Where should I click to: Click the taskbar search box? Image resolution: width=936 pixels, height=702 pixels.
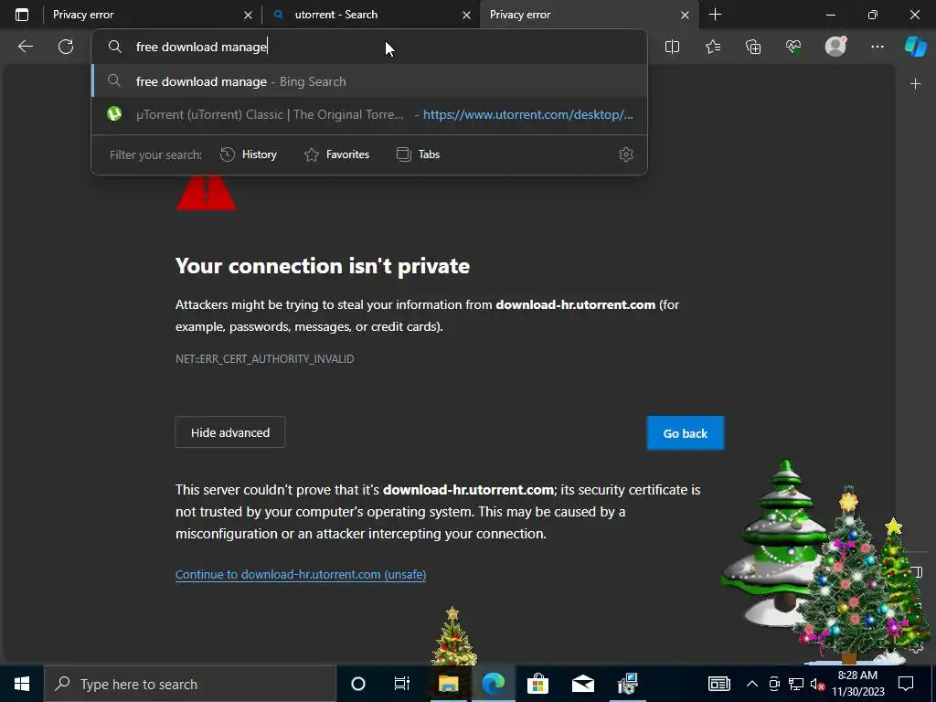click(190, 684)
